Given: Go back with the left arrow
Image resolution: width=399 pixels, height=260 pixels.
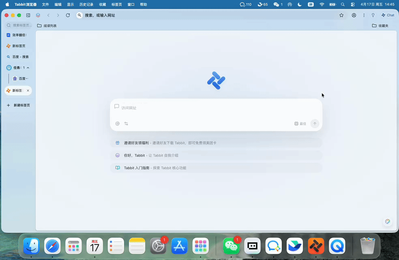Looking at the screenshot, I should tap(48, 15).
